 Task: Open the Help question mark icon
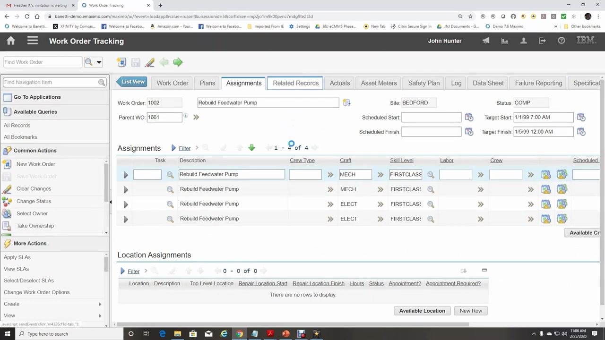pos(562,41)
